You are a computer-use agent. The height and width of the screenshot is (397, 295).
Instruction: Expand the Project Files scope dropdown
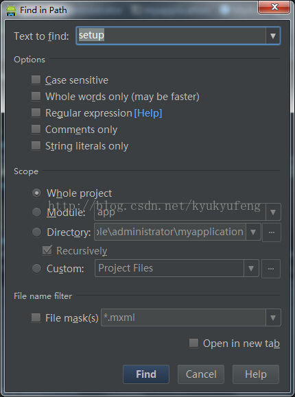pos(251,268)
